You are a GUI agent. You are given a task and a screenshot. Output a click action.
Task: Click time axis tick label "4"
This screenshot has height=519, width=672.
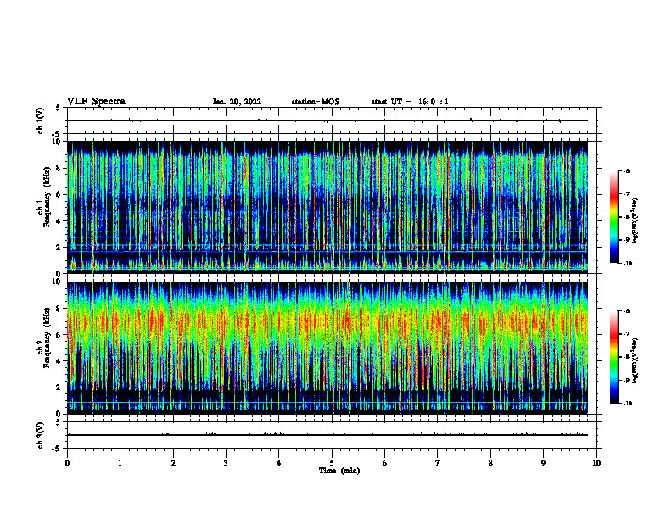tap(279, 463)
